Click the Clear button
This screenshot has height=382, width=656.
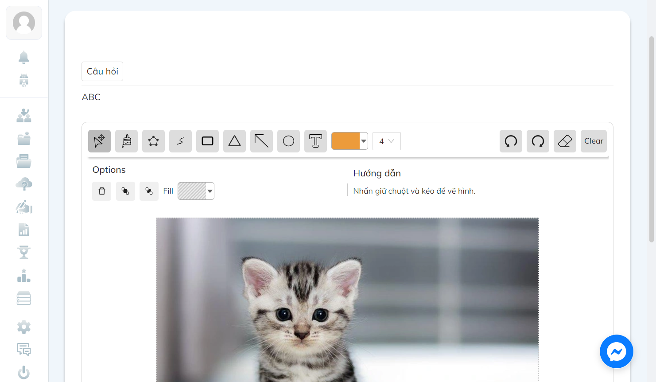click(594, 141)
